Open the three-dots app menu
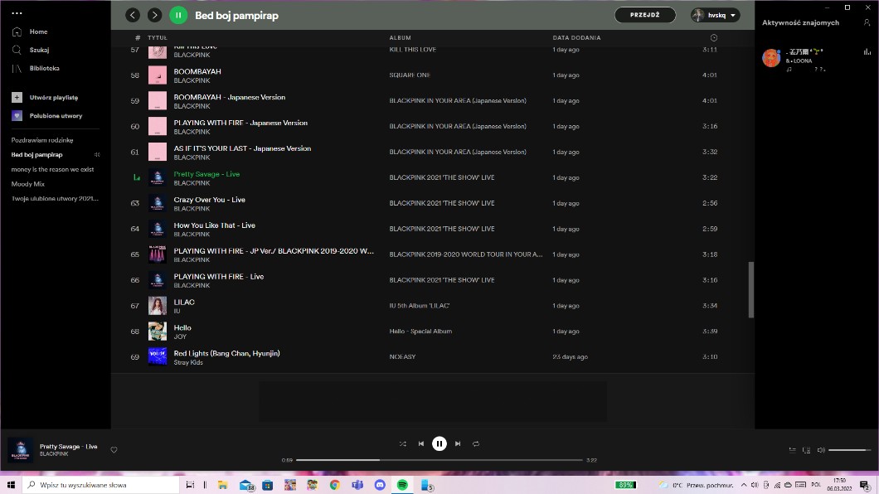The image size is (879, 494). tap(17, 13)
